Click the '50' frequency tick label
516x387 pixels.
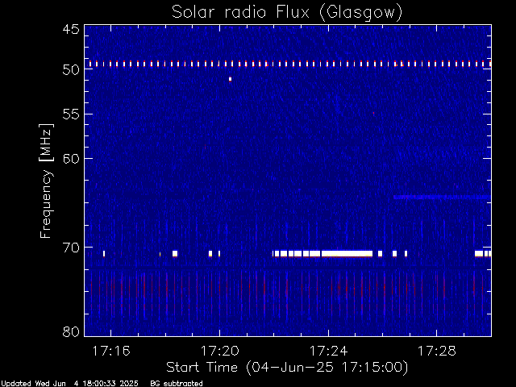coord(71,70)
